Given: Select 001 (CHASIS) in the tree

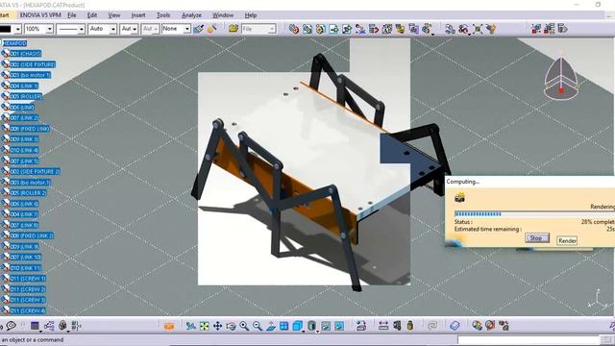Looking at the screenshot, I should [x=26, y=54].
